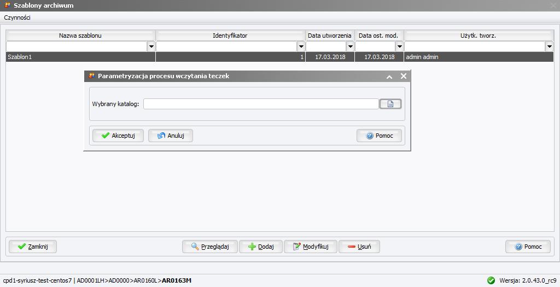
Task: Open the Data utworzenia filter dropdown
Action: pyautogui.click(x=351, y=46)
